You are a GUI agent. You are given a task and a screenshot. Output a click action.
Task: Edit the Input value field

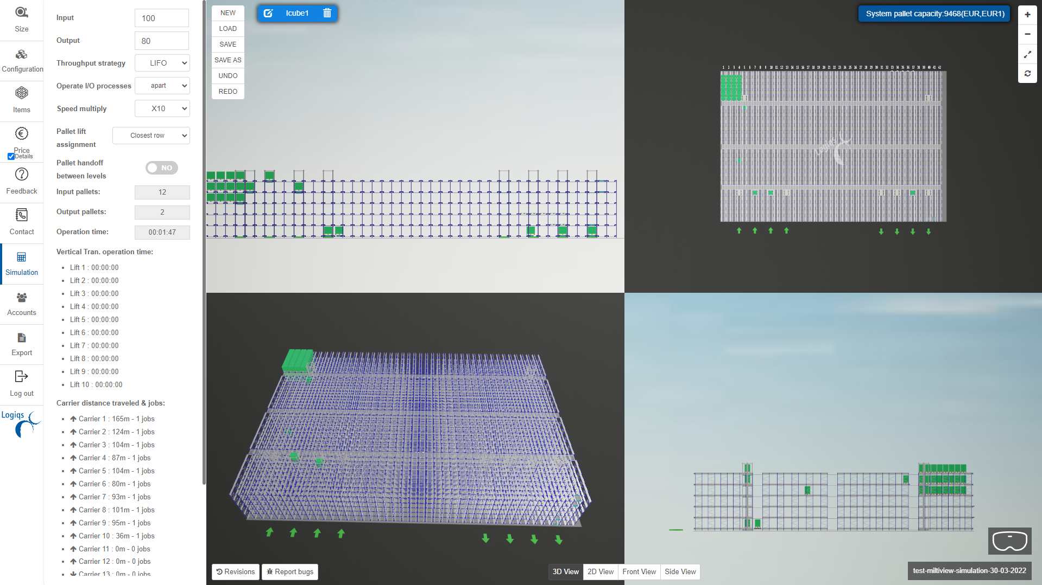[x=161, y=17]
